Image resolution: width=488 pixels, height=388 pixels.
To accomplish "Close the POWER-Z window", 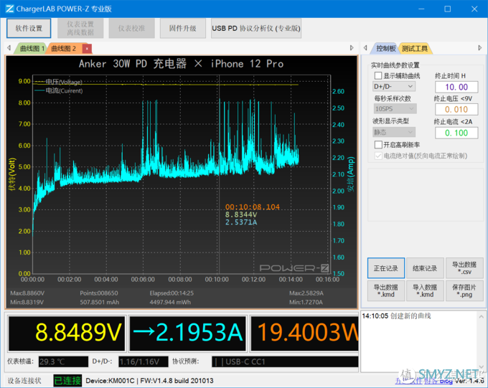I will pos(474,9).
